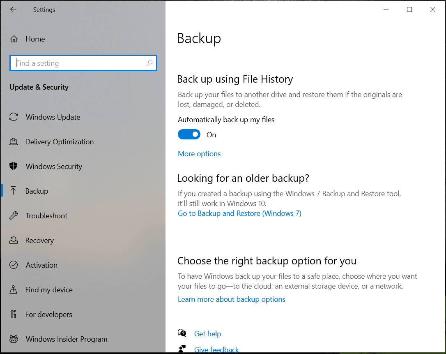This screenshot has height=354, width=446.
Task: Open Activation settings
Action: coord(14,265)
